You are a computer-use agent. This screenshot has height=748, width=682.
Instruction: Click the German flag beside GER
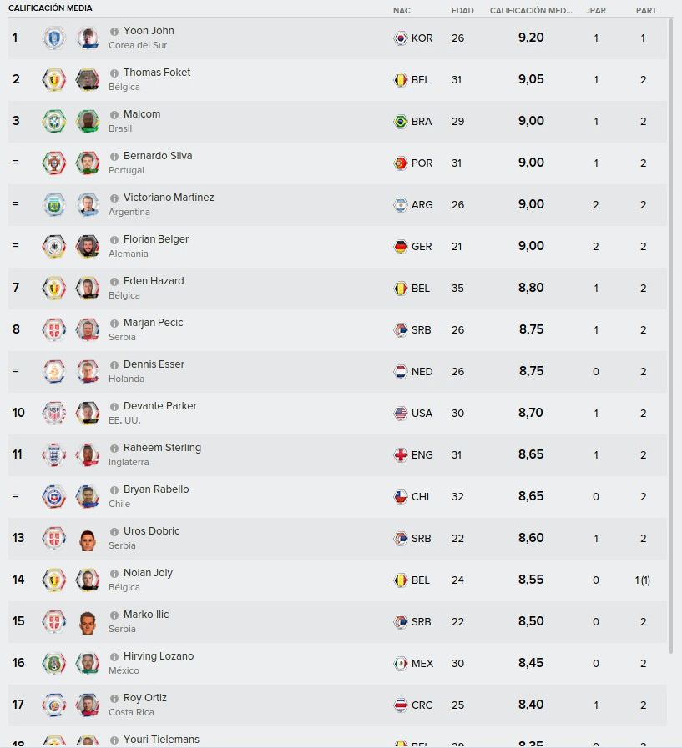click(x=400, y=247)
